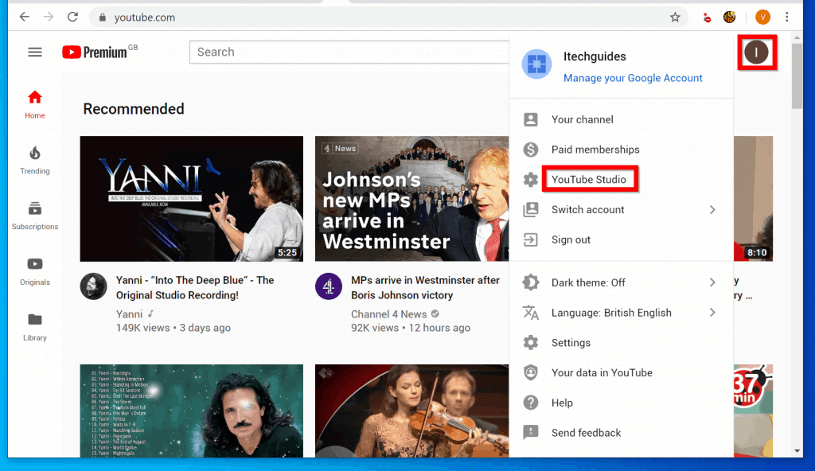Image resolution: width=815 pixels, height=471 pixels.
Task: Open the hamburger guide menu
Action: 35,52
